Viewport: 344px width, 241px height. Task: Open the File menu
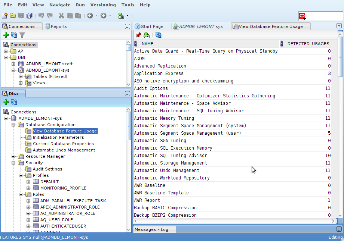tap(8, 5)
